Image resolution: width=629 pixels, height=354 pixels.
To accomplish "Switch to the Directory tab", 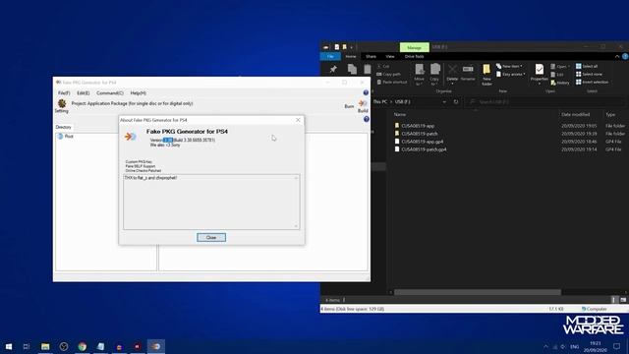I will point(63,127).
